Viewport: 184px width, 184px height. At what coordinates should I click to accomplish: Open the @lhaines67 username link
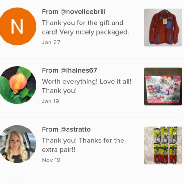tap(79, 70)
